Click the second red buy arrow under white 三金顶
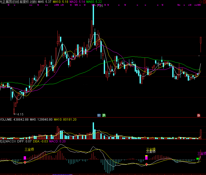This screenshot has width=206, height=175. (x=147, y=164)
